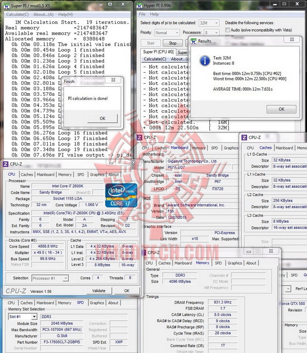
Task: Switch to Memory tab in front CPU-Z
Action: pos(65,174)
